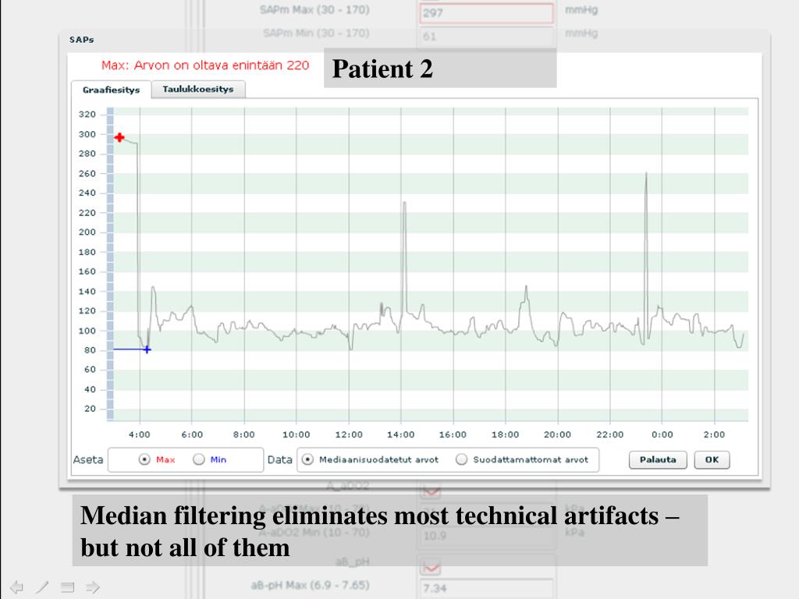Select the Max radio button

[144, 459]
